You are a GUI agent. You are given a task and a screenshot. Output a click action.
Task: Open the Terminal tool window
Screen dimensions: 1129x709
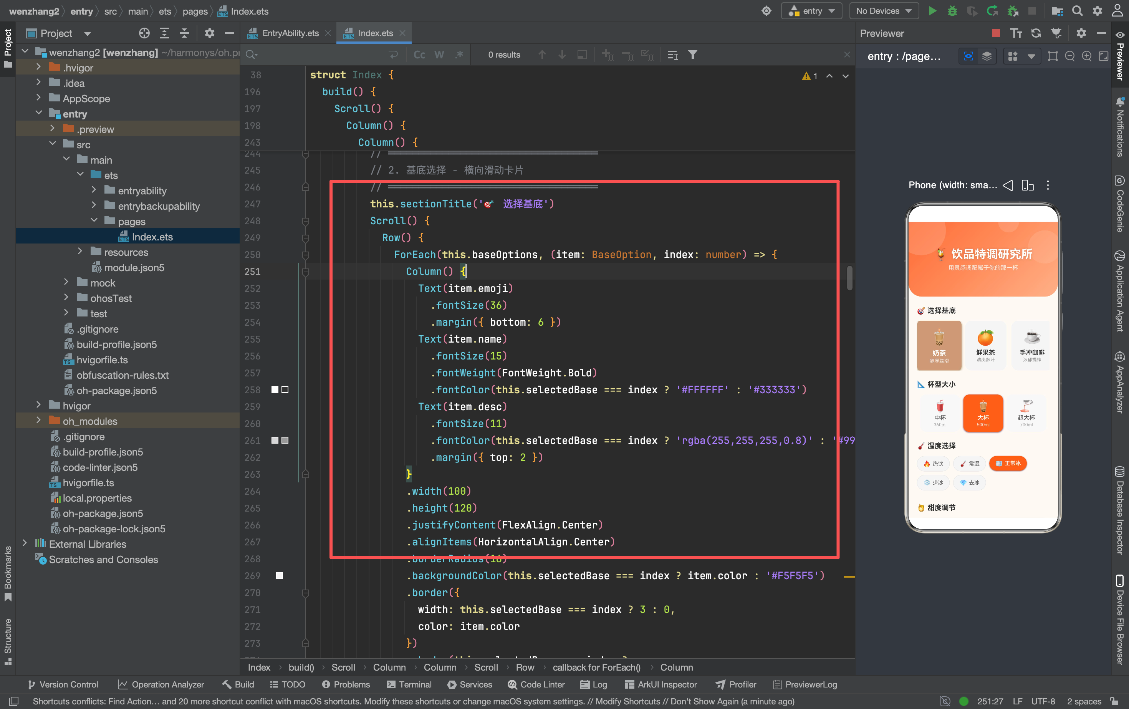tap(409, 684)
